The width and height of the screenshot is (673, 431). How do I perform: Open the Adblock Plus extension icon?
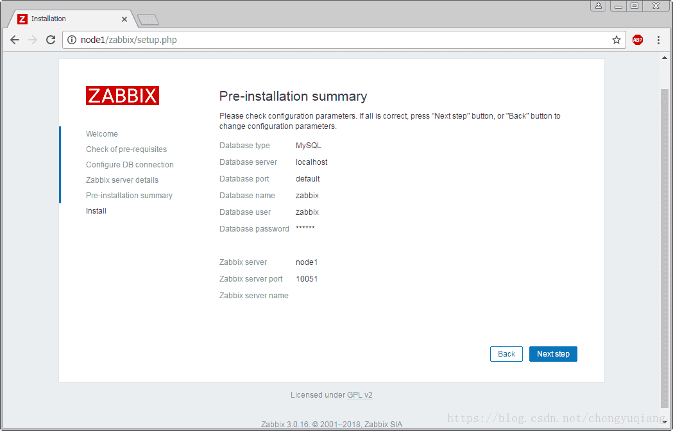638,40
